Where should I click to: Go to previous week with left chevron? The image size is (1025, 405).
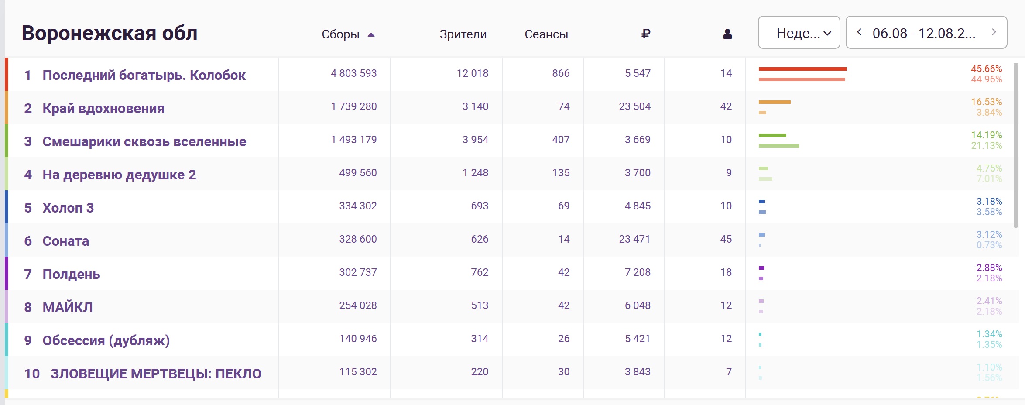(x=859, y=32)
